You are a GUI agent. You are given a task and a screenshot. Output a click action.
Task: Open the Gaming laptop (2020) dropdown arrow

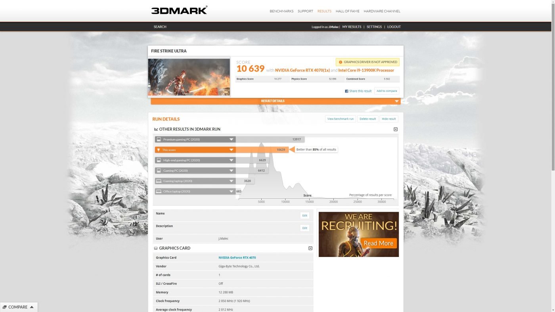point(231,181)
